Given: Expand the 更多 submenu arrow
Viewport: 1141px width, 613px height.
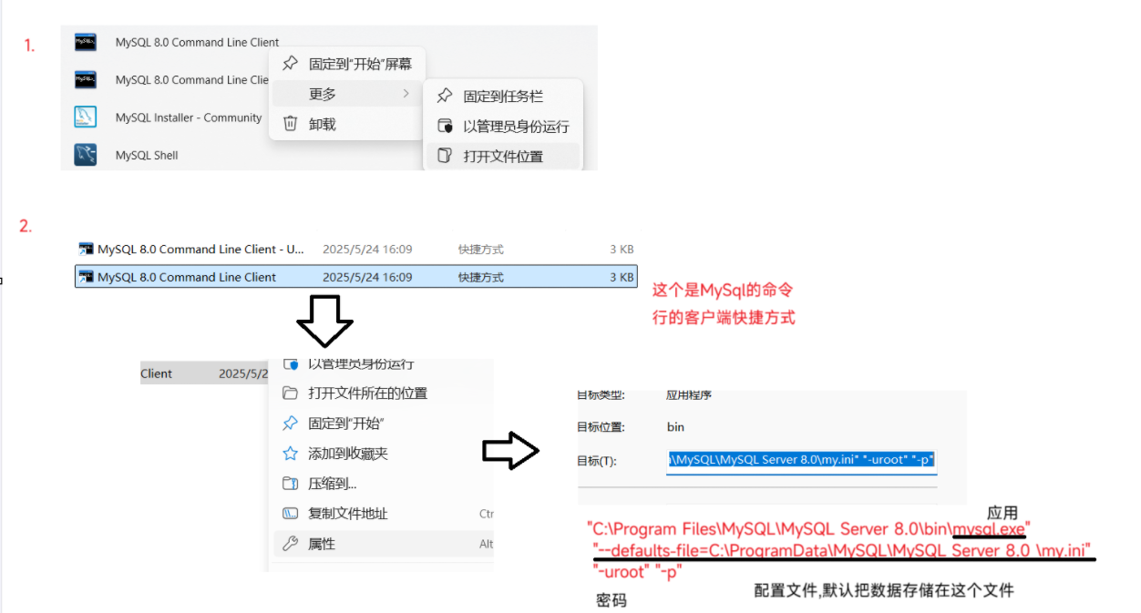Looking at the screenshot, I should click(406, 94).
